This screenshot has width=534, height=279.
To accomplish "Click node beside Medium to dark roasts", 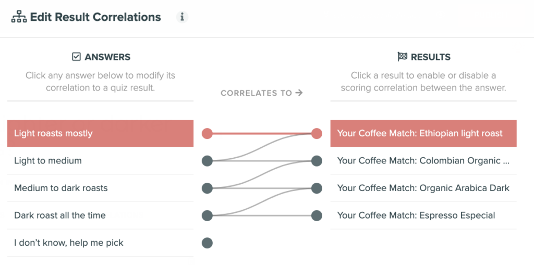I will pyautogui.click(x=207, y=188).
